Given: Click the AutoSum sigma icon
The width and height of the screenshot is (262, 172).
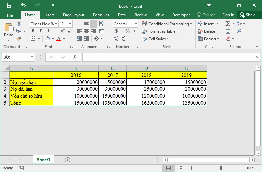Looking at the screenshot, I should [x=228, y=24].
